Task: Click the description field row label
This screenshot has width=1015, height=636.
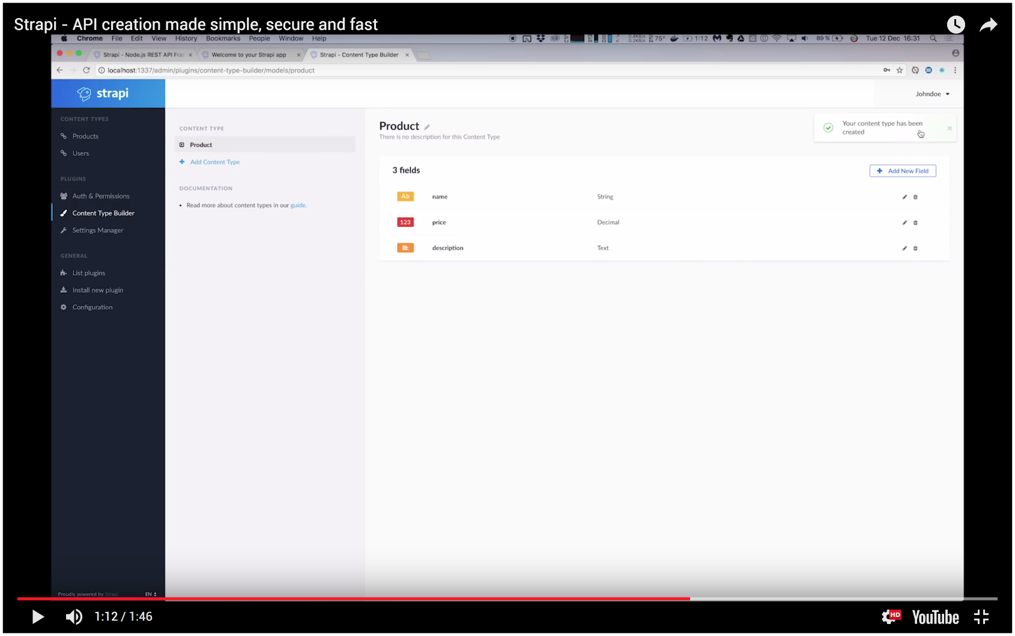Action: pyautogui.click(x=447, y=248)
